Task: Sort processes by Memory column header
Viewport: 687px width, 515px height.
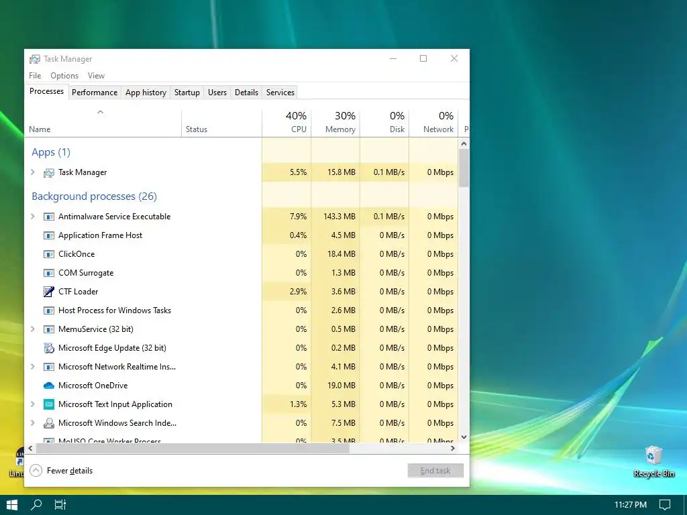Action: click(335, 123)
